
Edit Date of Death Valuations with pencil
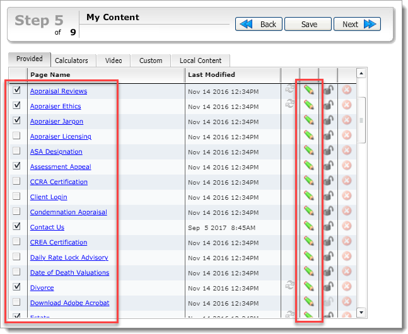309,272
